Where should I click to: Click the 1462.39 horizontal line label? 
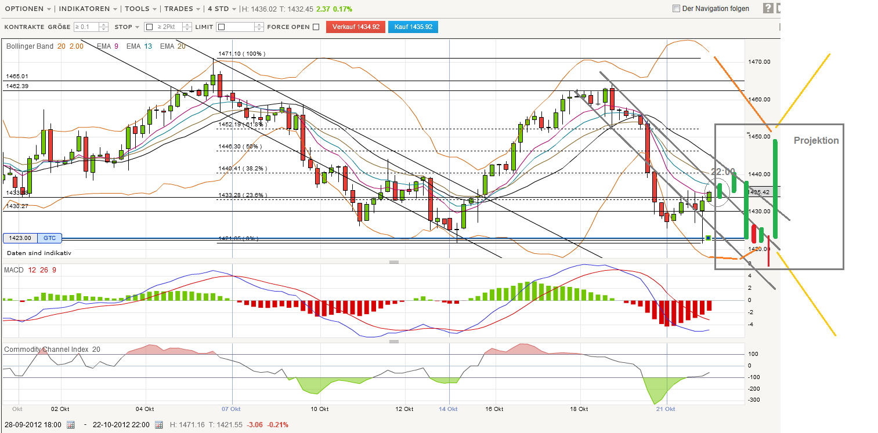tap(17, 86)
